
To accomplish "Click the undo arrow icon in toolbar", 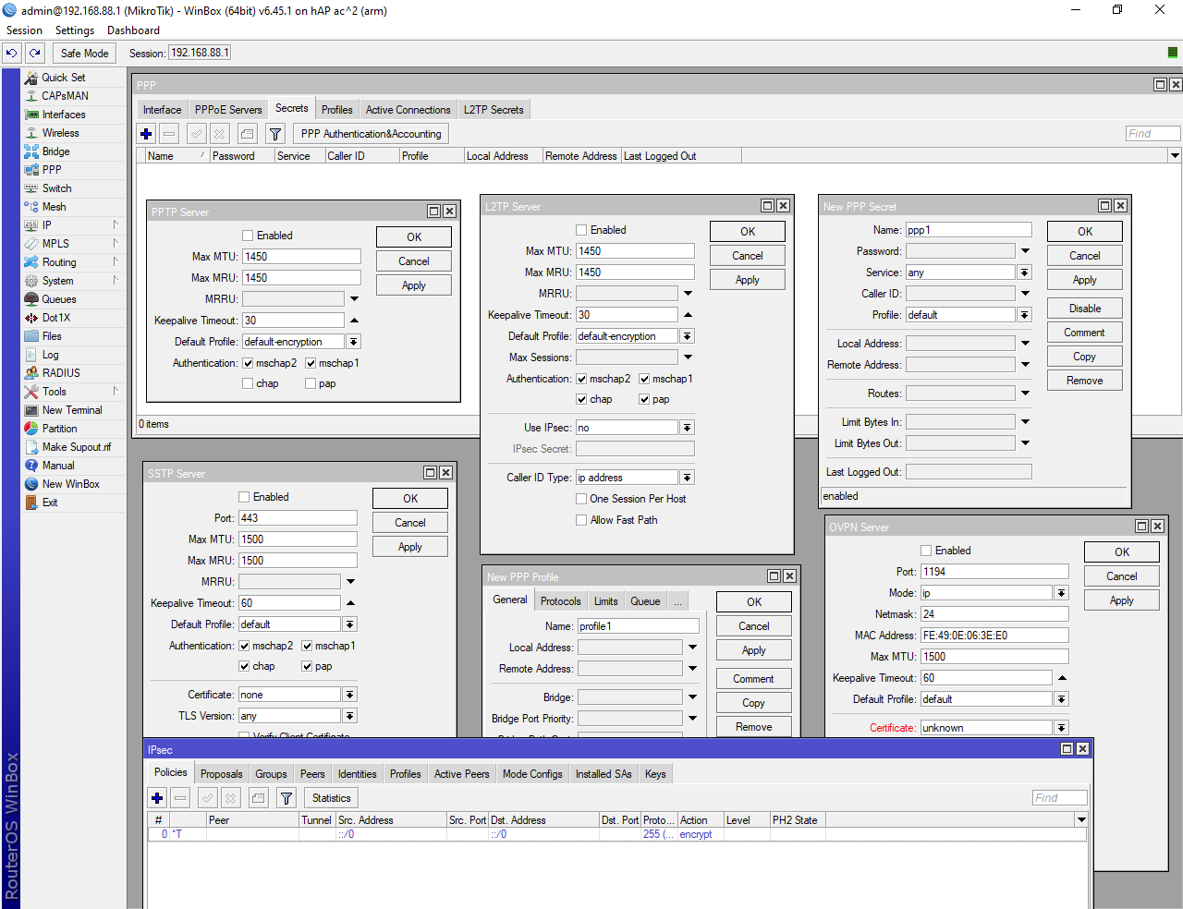I will (12, 54).
